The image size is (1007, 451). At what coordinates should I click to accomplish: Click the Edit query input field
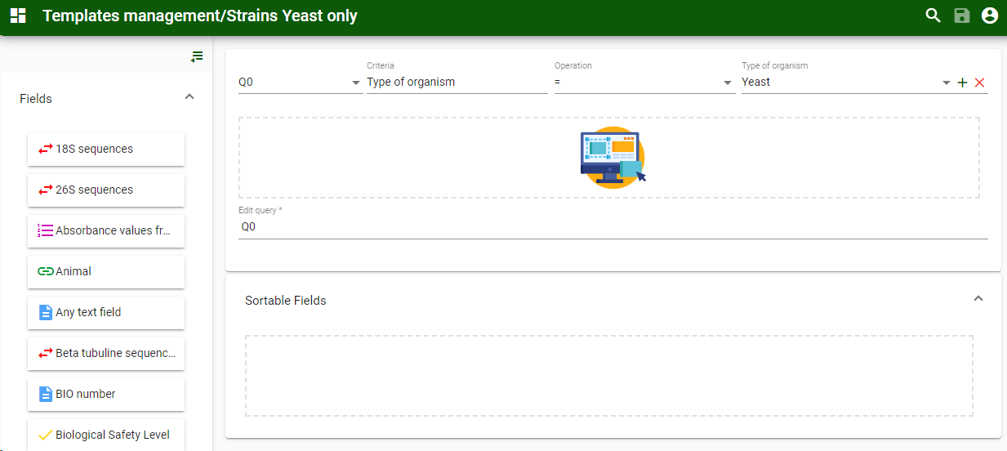tap(613, 227)
